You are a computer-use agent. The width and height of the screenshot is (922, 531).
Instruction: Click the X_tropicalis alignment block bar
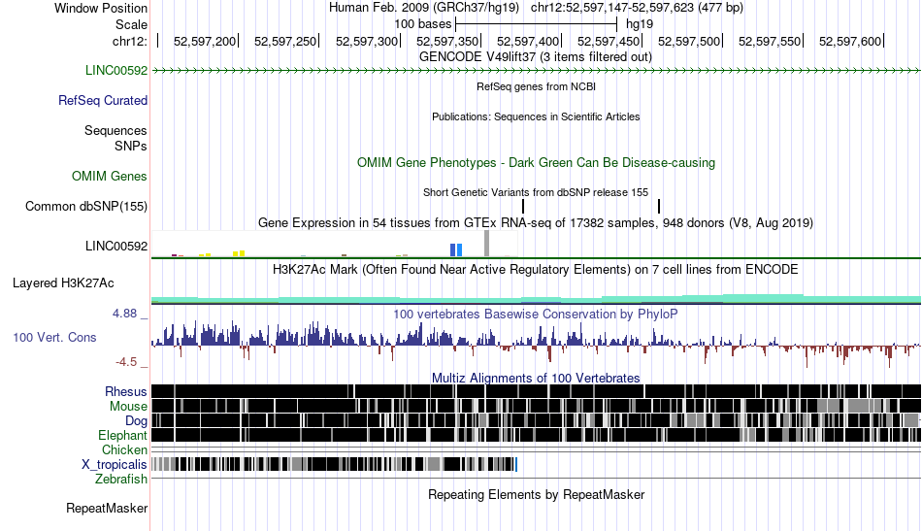[x=334, y=465]
